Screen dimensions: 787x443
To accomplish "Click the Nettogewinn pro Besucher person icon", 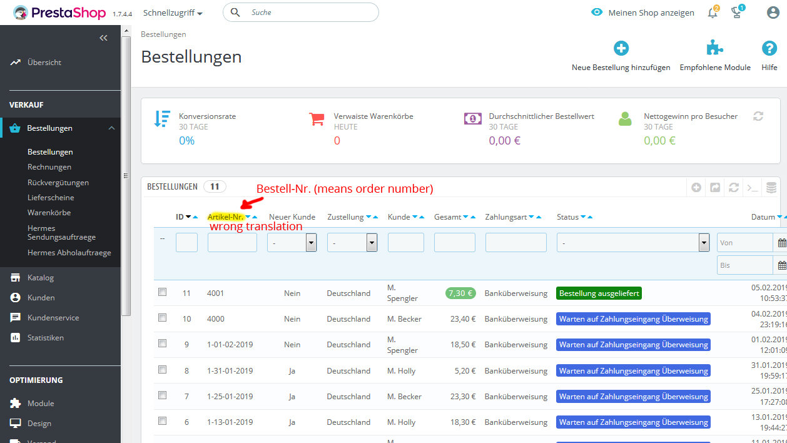I will point(625,119).
